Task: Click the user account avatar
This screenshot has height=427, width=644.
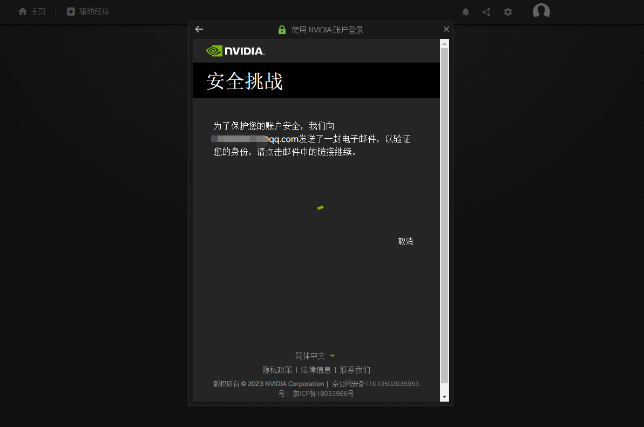Action: click(541, 11)
